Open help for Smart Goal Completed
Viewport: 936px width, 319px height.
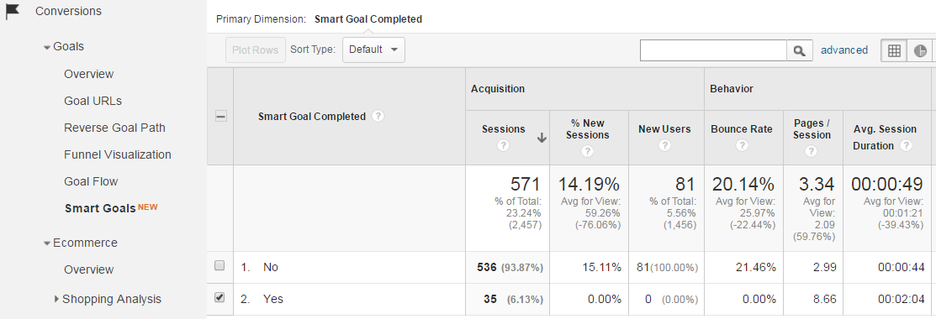pos(378,117)
